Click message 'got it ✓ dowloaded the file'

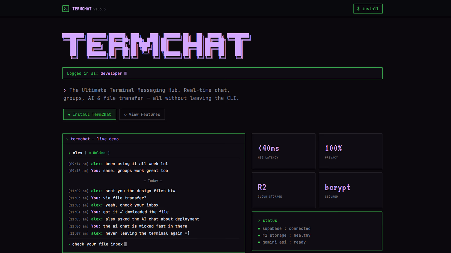pyautogui.click(x=136, y=212)
